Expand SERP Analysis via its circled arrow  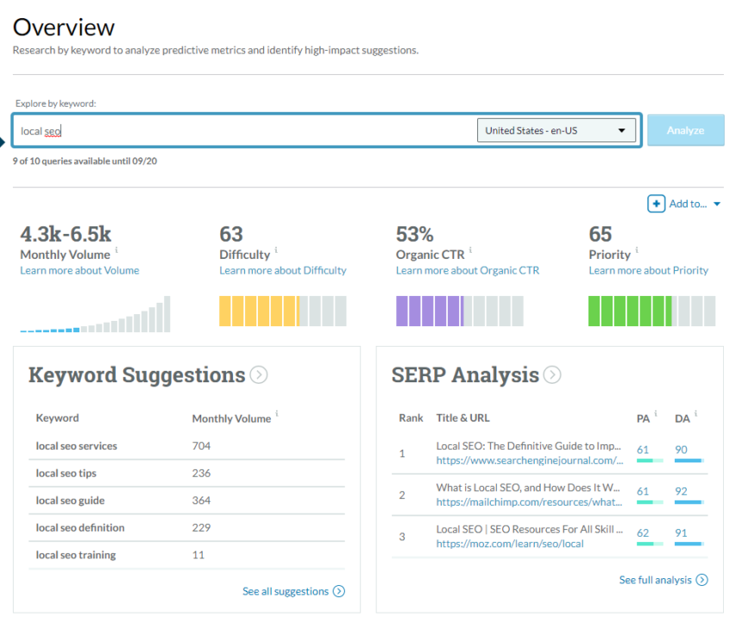[x=552, y=374]
